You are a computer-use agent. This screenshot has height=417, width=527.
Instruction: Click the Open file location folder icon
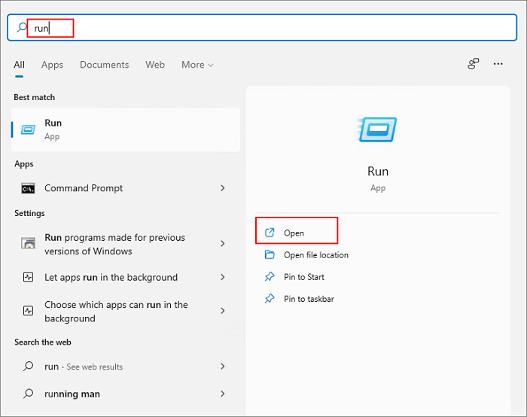(270, 255)
